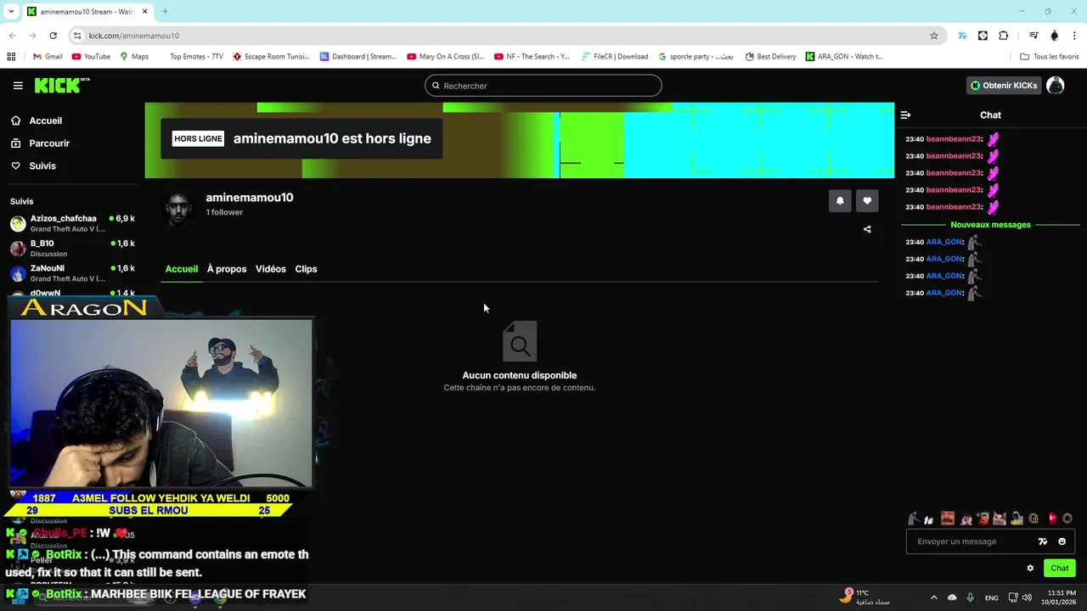Image resolution: width=1087 pixels, height=611 pixels.
Task: Open the Chrome apps grid in bookmarks bar
Action: (x=11, y=57)
